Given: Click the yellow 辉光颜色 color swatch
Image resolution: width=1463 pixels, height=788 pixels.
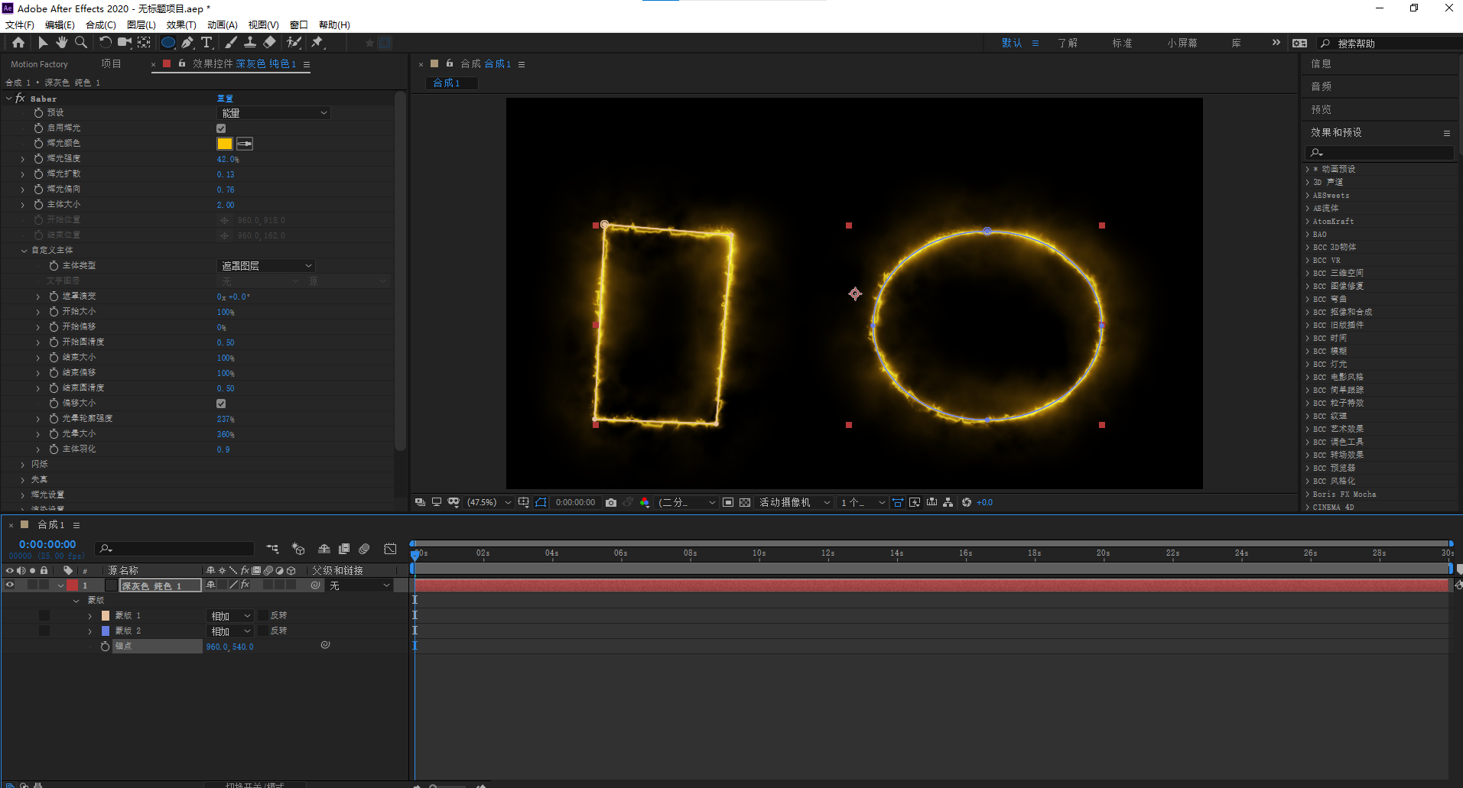Looking at the screenshot, I should click(224, 144).
